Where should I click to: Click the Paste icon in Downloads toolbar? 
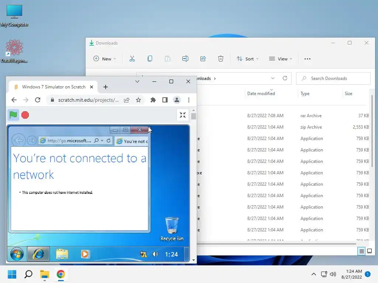coord(168,59)
